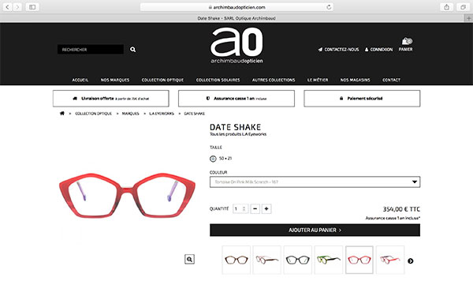473x296 pixels.
Task: Open the Safari share icon
Action: point(446,7)
